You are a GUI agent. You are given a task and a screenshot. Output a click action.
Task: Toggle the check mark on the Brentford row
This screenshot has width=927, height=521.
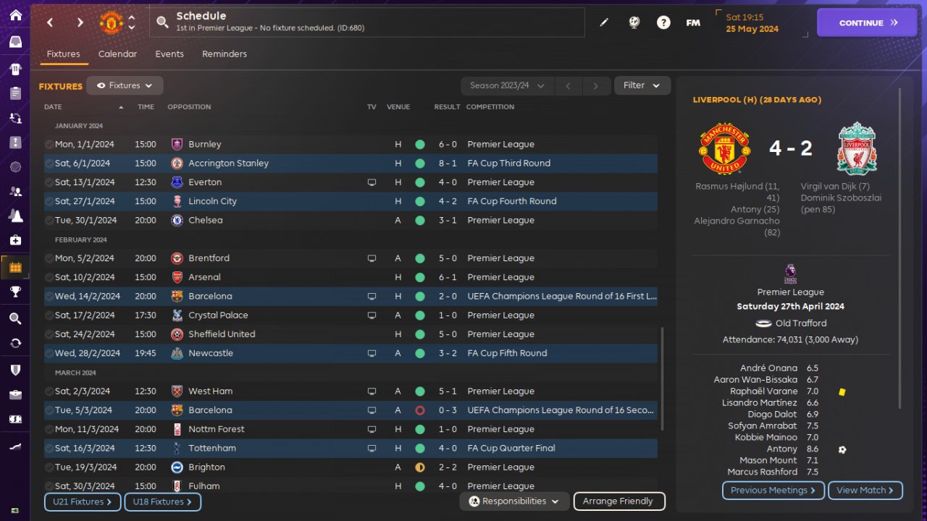pos(49,258)
